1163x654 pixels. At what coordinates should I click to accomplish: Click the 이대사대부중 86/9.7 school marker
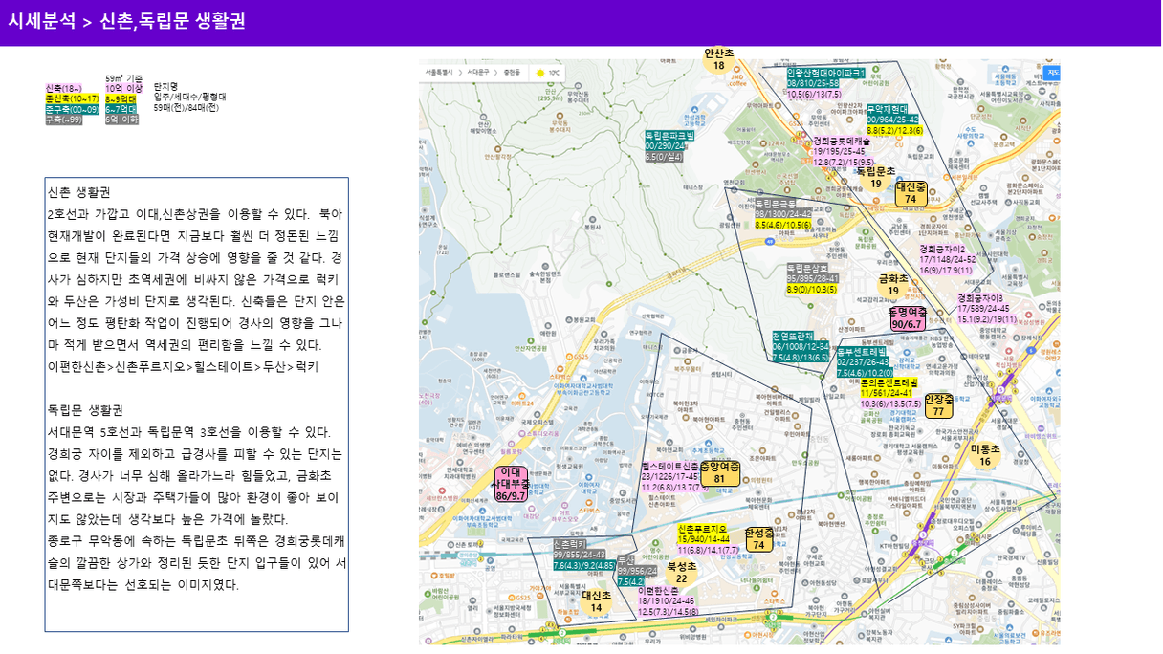(x=512, y=484)
